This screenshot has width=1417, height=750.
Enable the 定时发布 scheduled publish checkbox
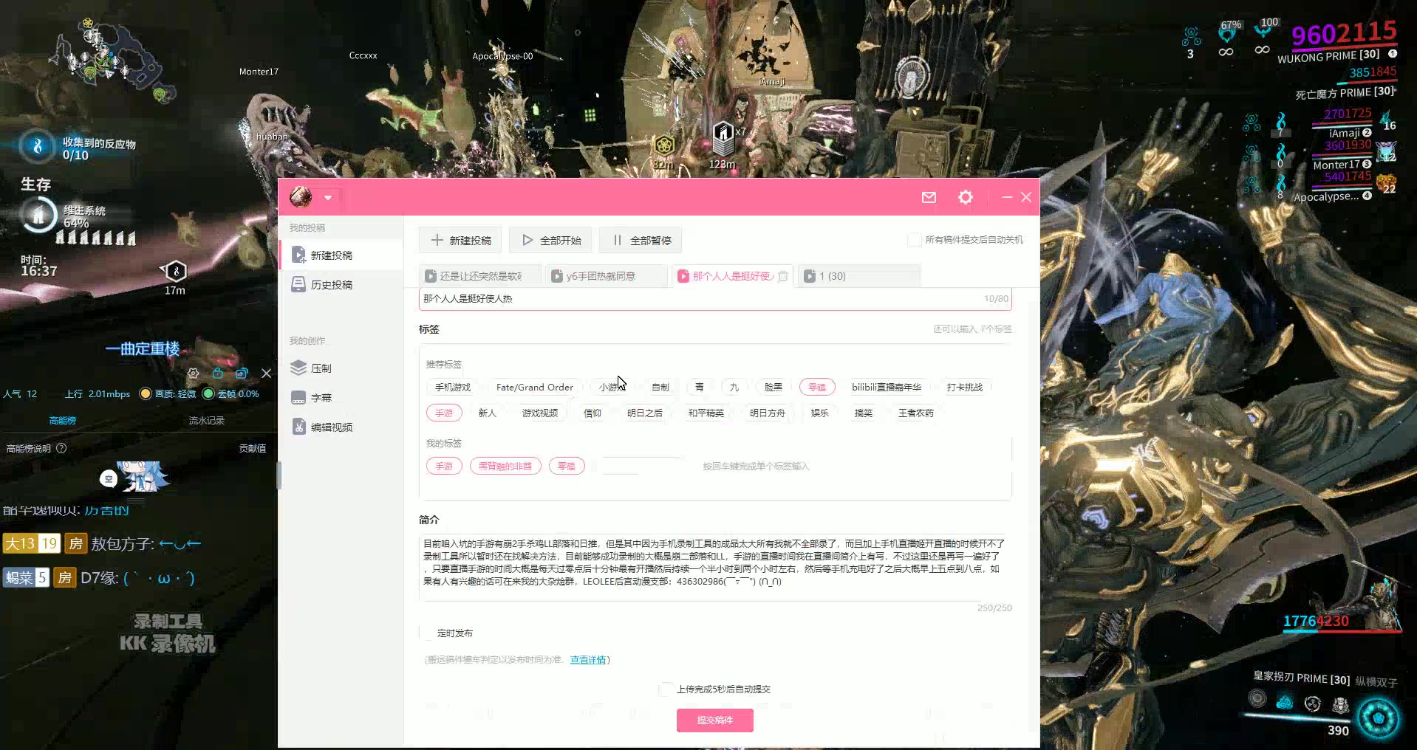point(426,633)
